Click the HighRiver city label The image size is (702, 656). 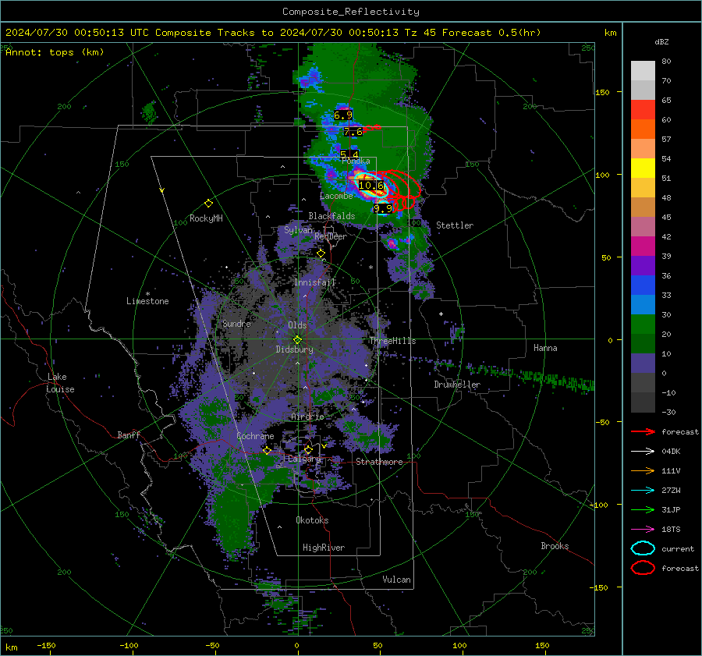pos(324,548)
